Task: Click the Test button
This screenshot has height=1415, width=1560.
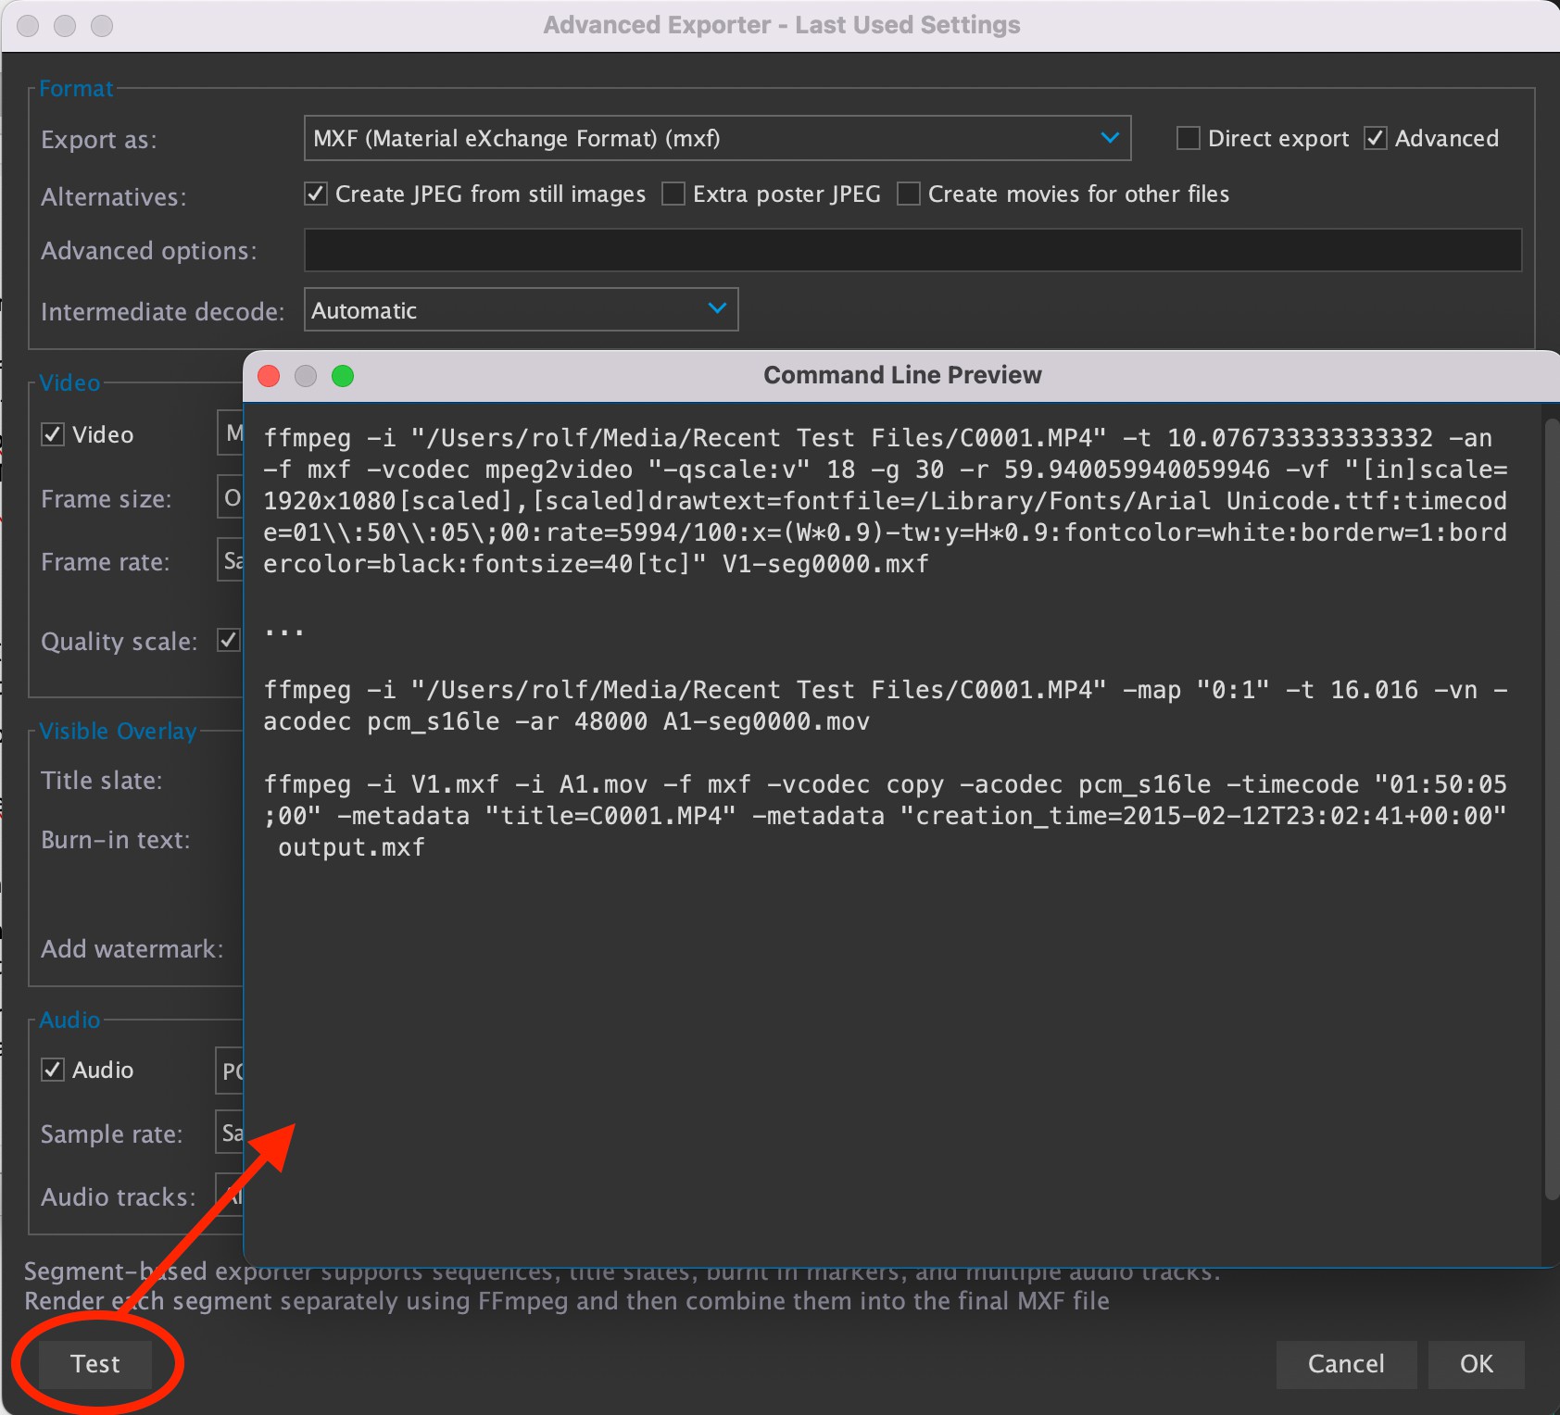Action: coord(95,1364)
